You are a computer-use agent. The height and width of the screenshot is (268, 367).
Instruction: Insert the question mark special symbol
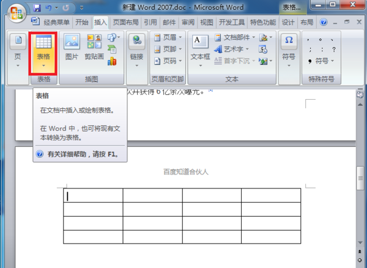pos(334,50)
